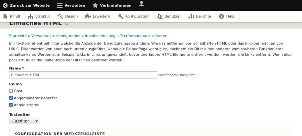This screenshot has height=136, width=302.
Task: Add page to shortcuts via star beside title
Action: pos(67,23)
